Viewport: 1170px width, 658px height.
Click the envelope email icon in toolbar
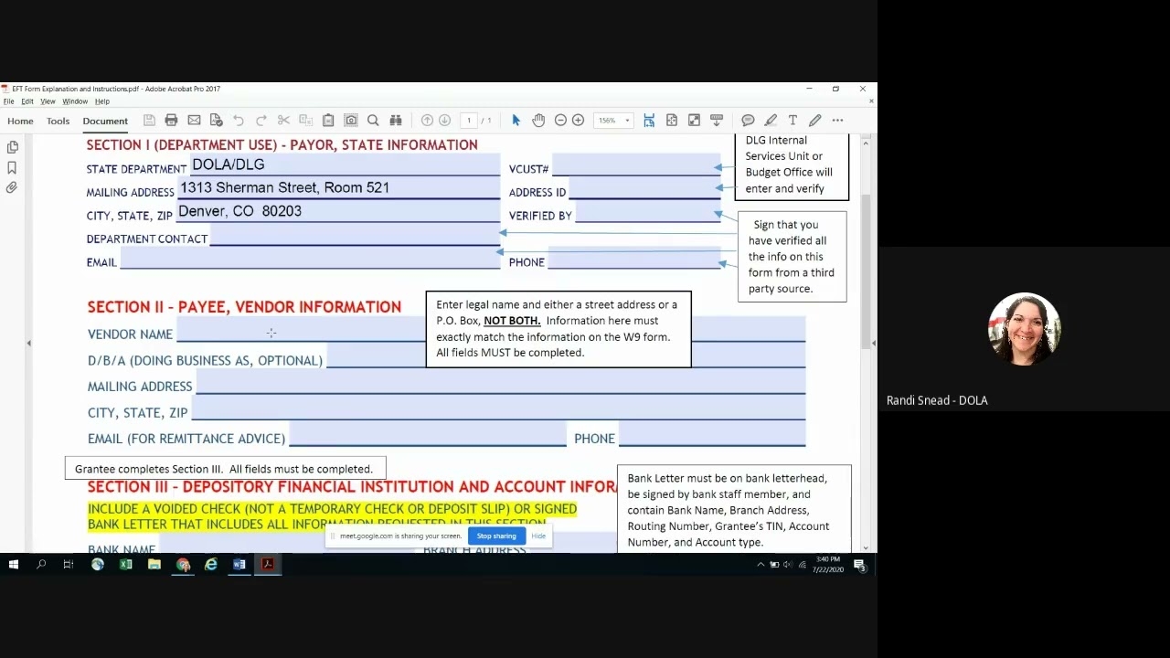(x=194, y=121)
